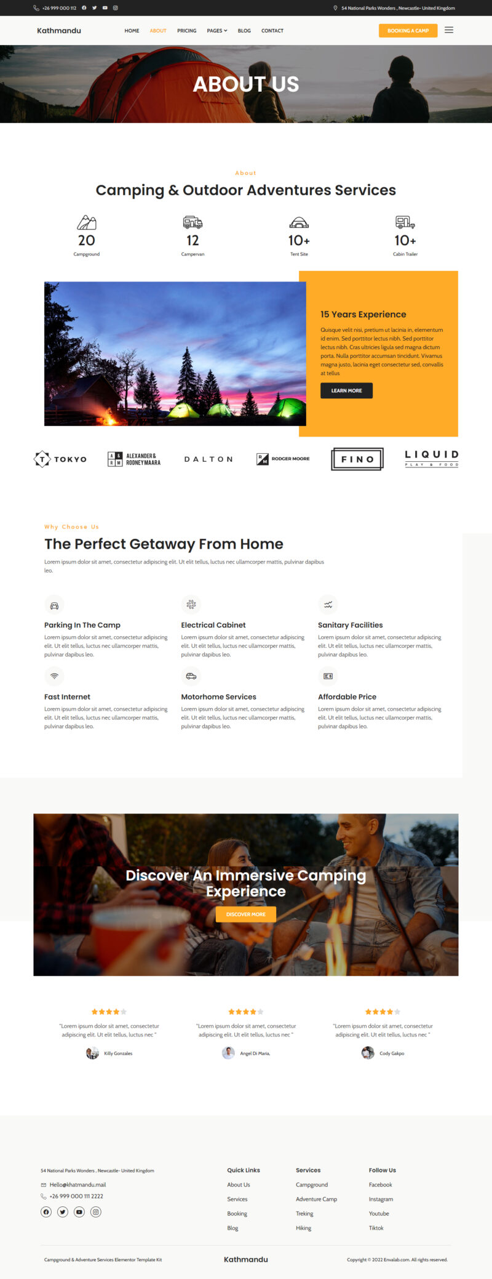Click the Parking In The Camp car icon

click(54, 605)
